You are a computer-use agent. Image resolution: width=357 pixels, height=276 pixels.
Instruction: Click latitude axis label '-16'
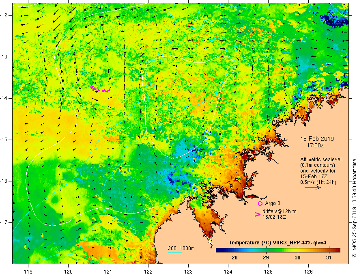pos(4,181)
